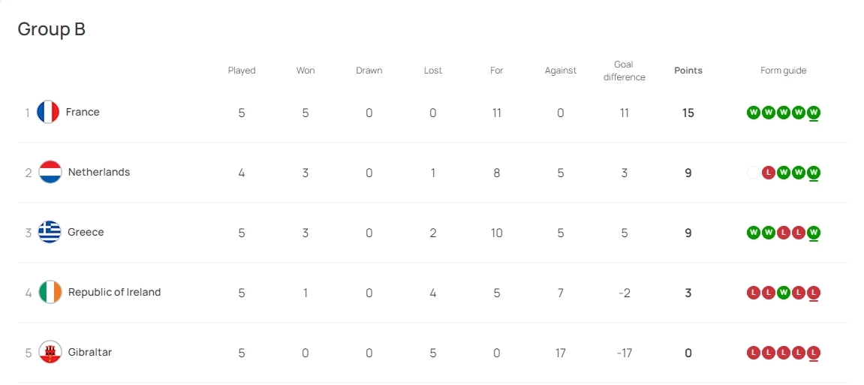Click the red loss badge in Netherlands form
The height and width of the screenshot is (385, 864).
click(768, 173)
